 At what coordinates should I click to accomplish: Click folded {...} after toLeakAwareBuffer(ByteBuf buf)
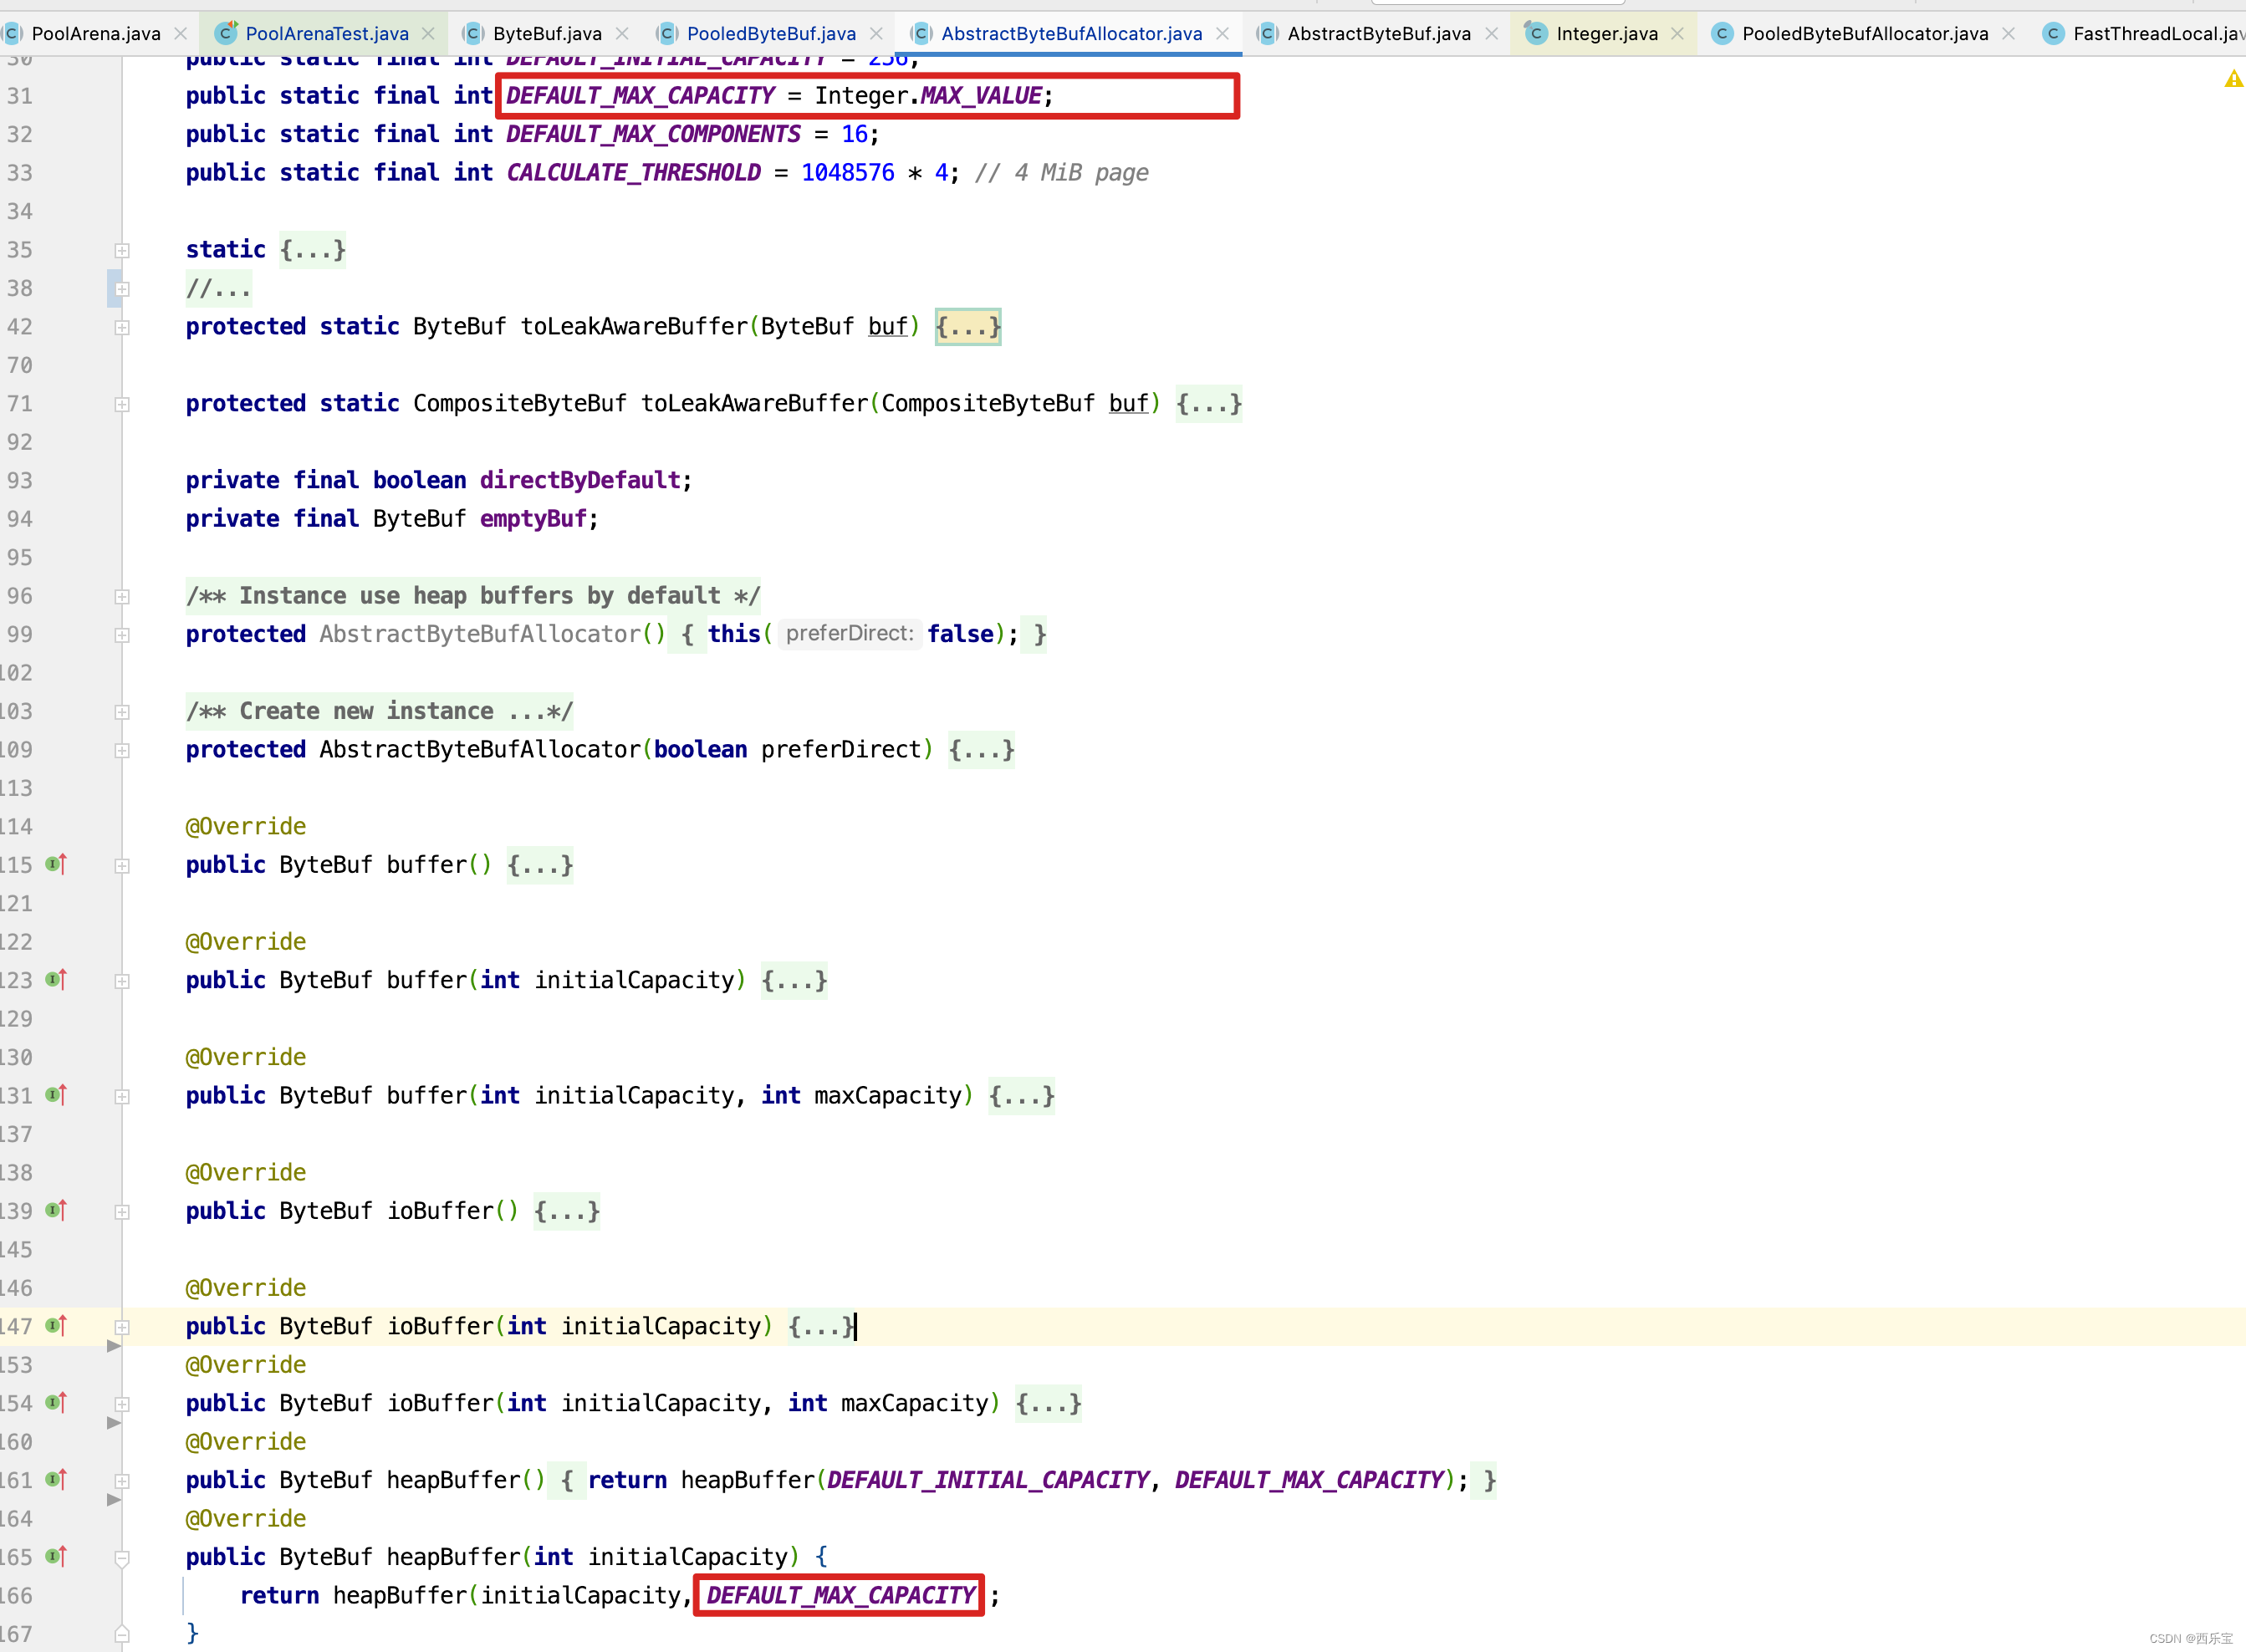pos(968,326)
